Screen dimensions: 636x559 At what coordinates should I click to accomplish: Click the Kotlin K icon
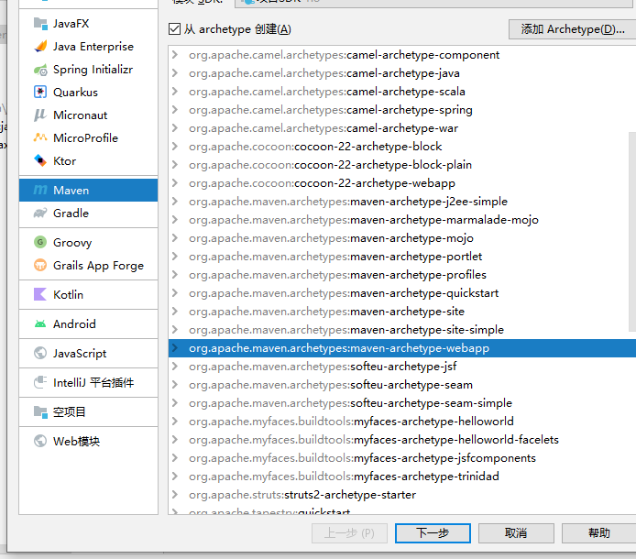point(40,294)
